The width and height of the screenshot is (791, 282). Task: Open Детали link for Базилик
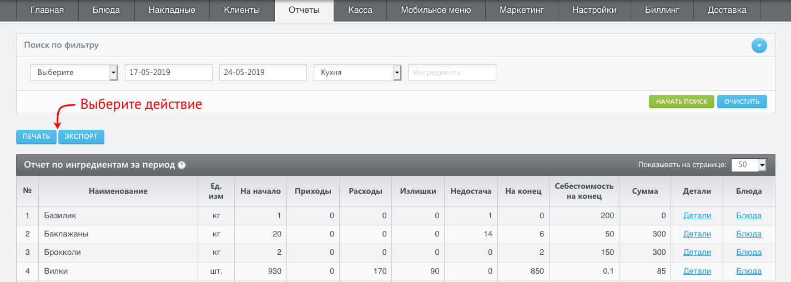697,215
